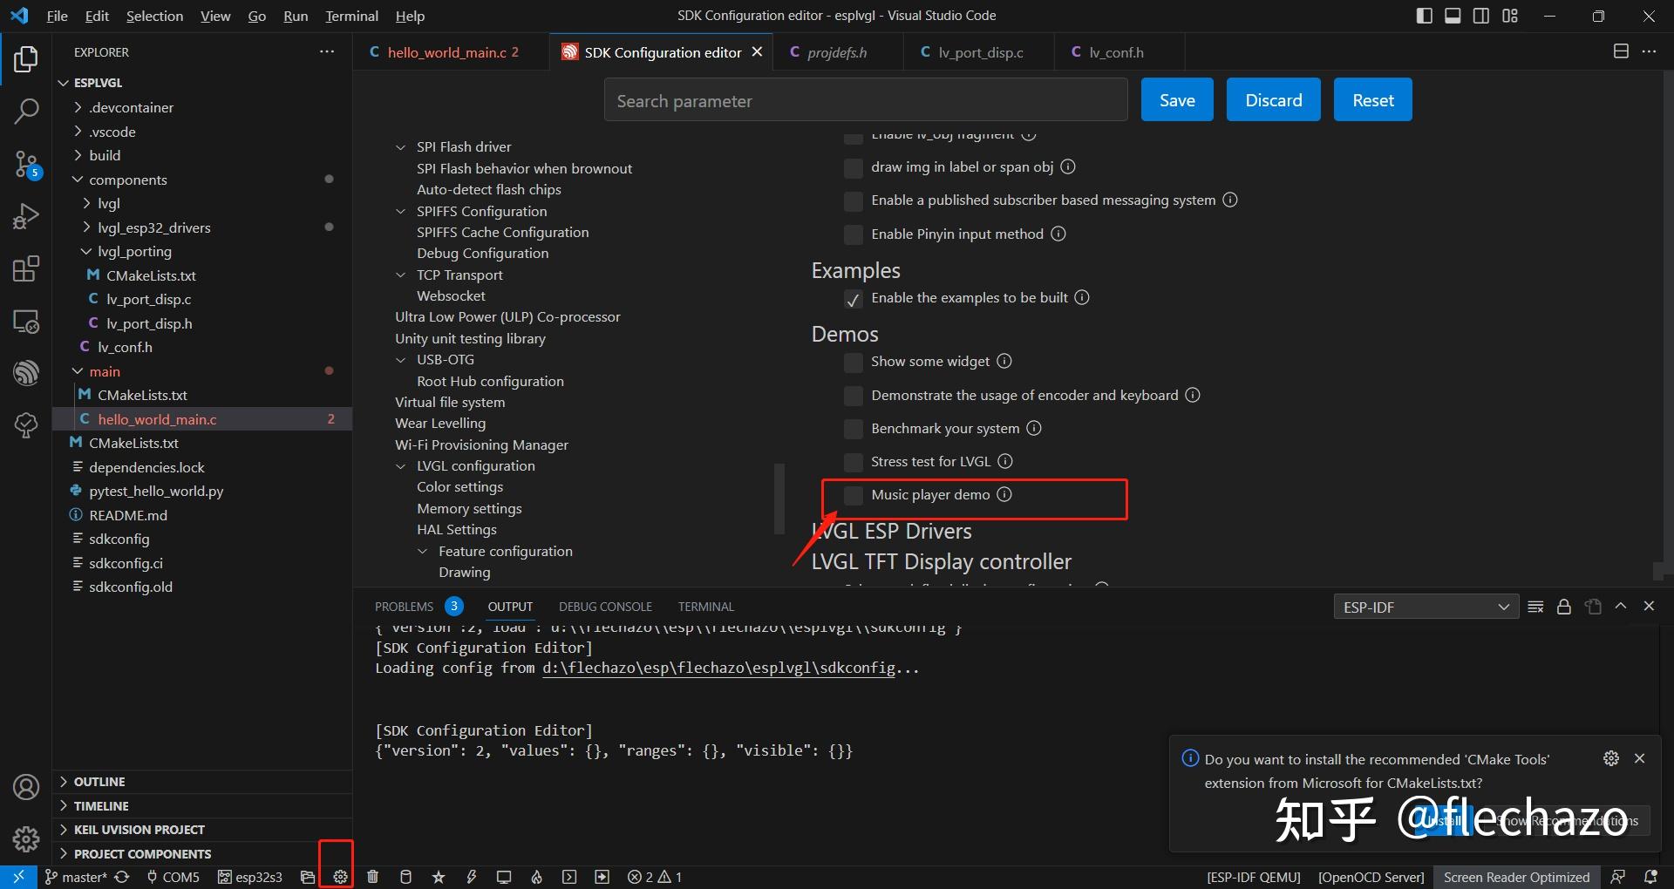1674x889 pixels.
Task: Enable Benchmark your system checkbox
Action: (x=854, y=429)
